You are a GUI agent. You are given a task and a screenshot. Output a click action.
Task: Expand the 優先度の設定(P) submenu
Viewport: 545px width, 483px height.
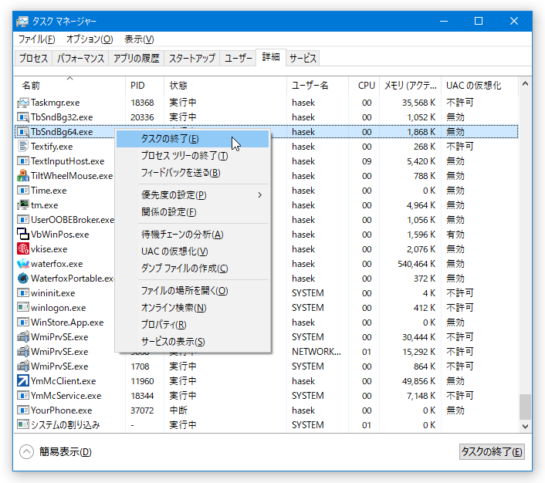(192, 195)
